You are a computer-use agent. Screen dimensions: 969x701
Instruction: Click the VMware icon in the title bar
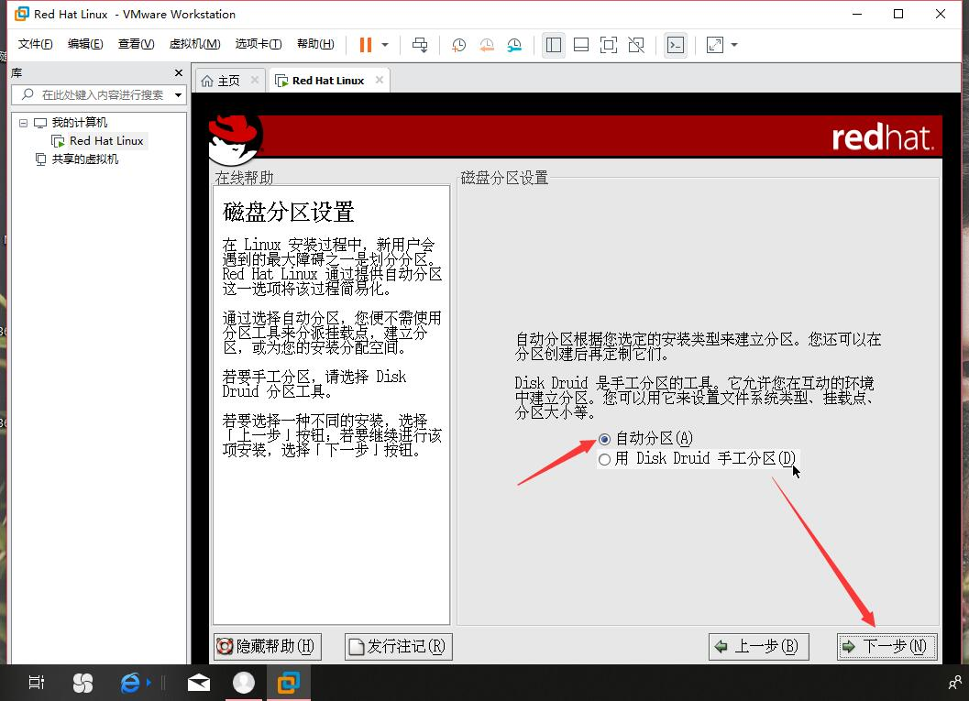(22, 14)
